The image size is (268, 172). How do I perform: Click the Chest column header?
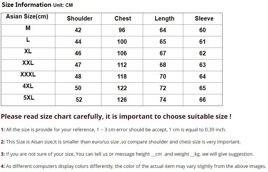point(123,18)
